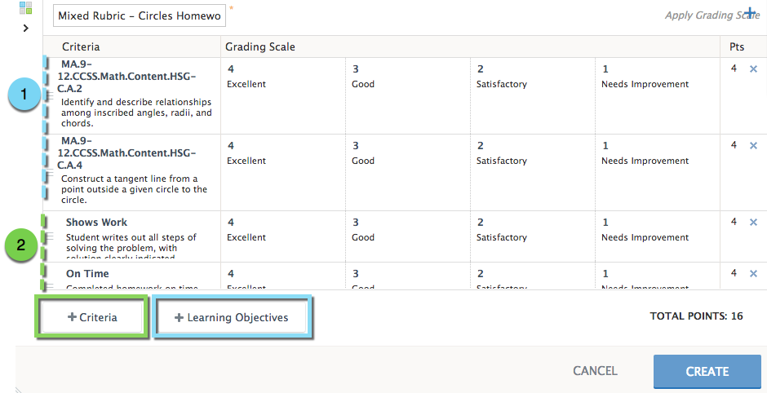Click the Satisfactory cell for HSG-C.A.4
Screen dimensions: 767x393
point(532,153)
